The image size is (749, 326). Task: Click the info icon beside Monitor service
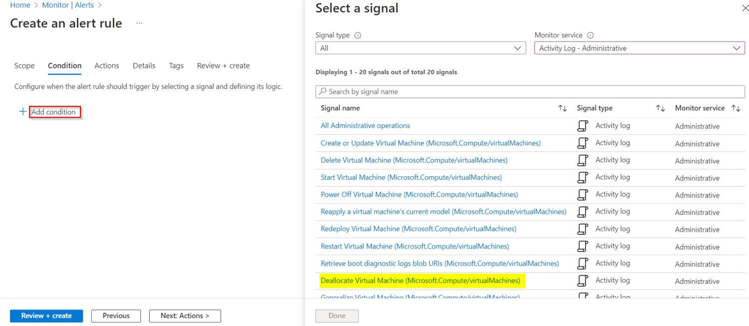point(590,35)
